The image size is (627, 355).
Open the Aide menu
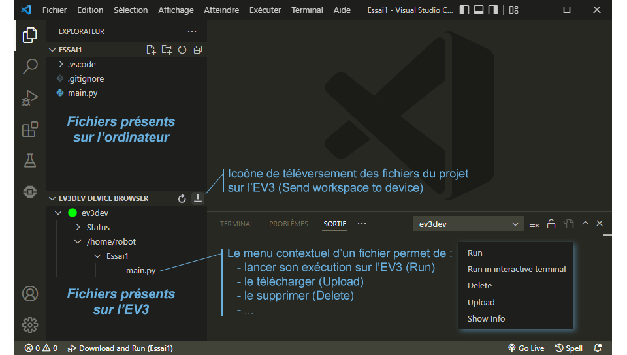tap(342, 10)
